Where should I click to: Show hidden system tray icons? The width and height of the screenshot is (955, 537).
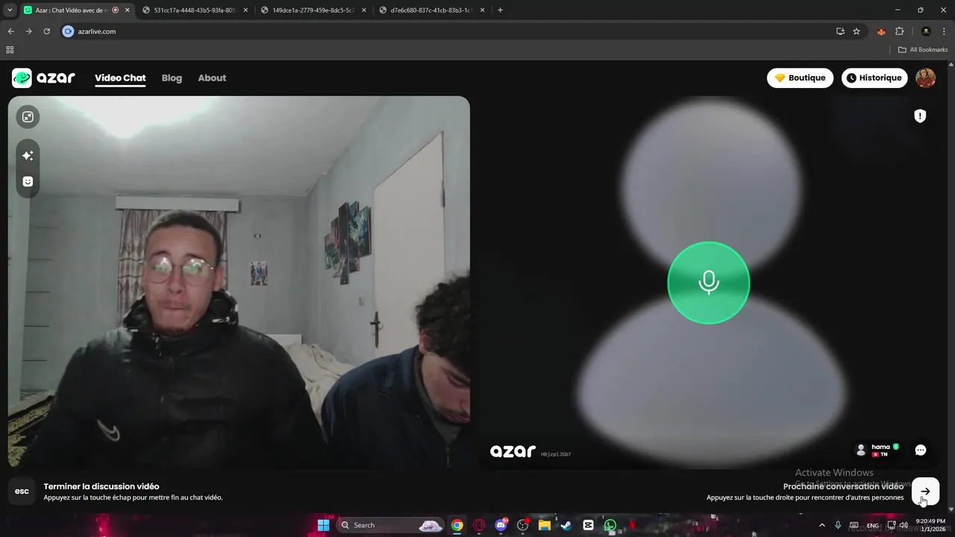click(822, 525)
